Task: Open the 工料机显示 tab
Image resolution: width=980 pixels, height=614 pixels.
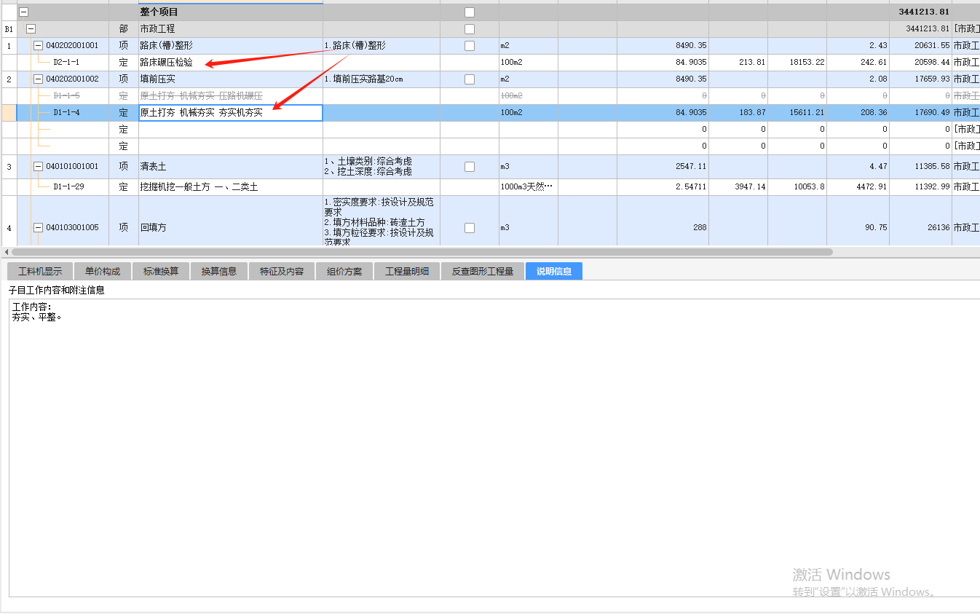Action: (40, 272)
